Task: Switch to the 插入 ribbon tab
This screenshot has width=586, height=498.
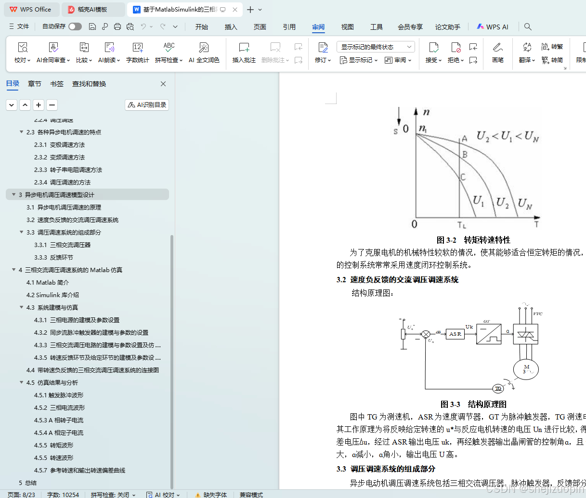Action: pyautogui.click(x=231, y=27)
